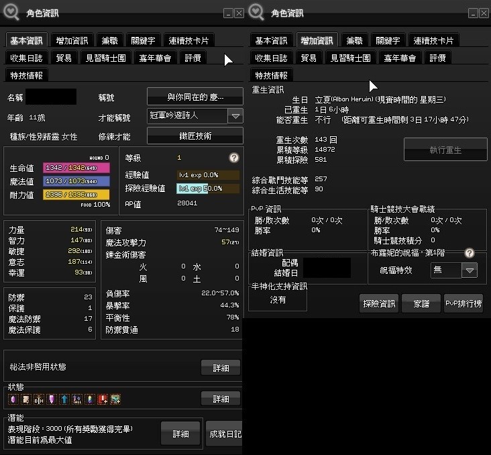Minimize the left 角色資訊 window
The width and height of the screenshot is (491, 455).
pos(228,13)
